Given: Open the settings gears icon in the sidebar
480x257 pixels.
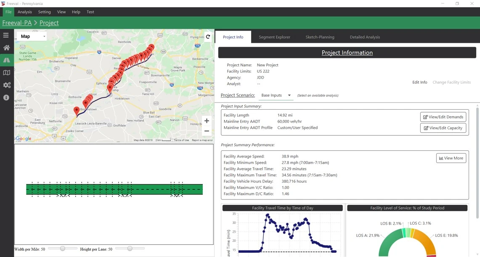Looking at the screenshot, I should 6,85.
